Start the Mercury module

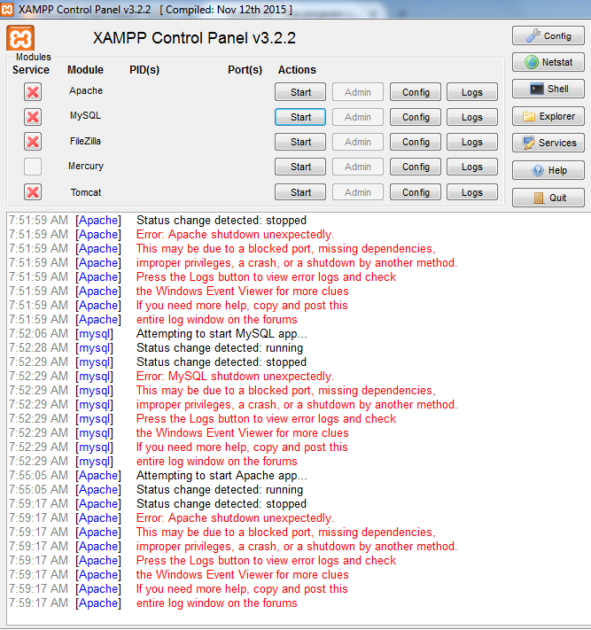(300, 167)
